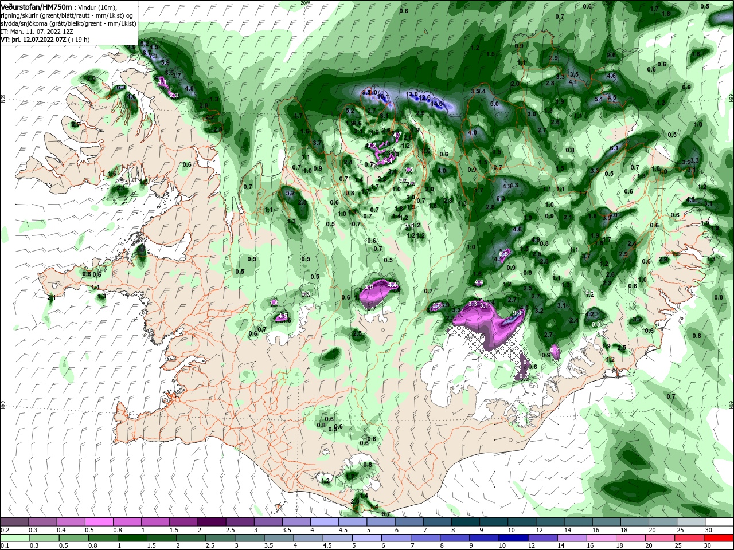The image size is (734, 550).
Task: Click the 'Vindur (10m)' text in the header
Action: [x=97, y=7]
